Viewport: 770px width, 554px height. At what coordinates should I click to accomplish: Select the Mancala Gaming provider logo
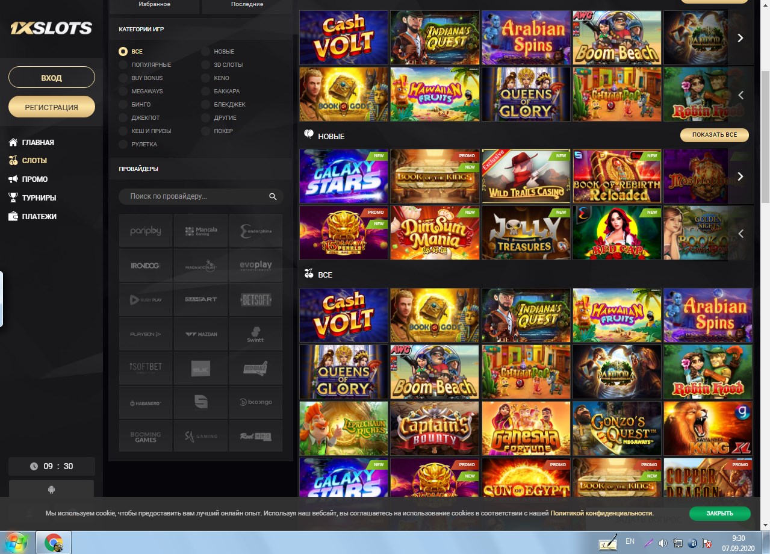[201, 231]
